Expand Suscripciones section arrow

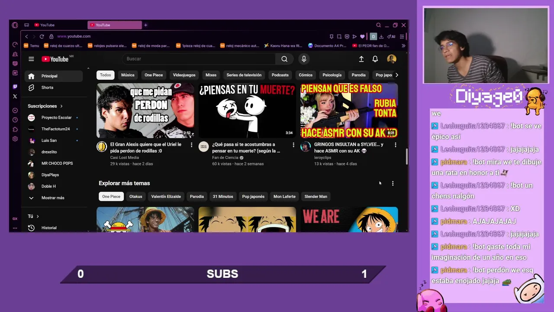[x=61, y=106]
